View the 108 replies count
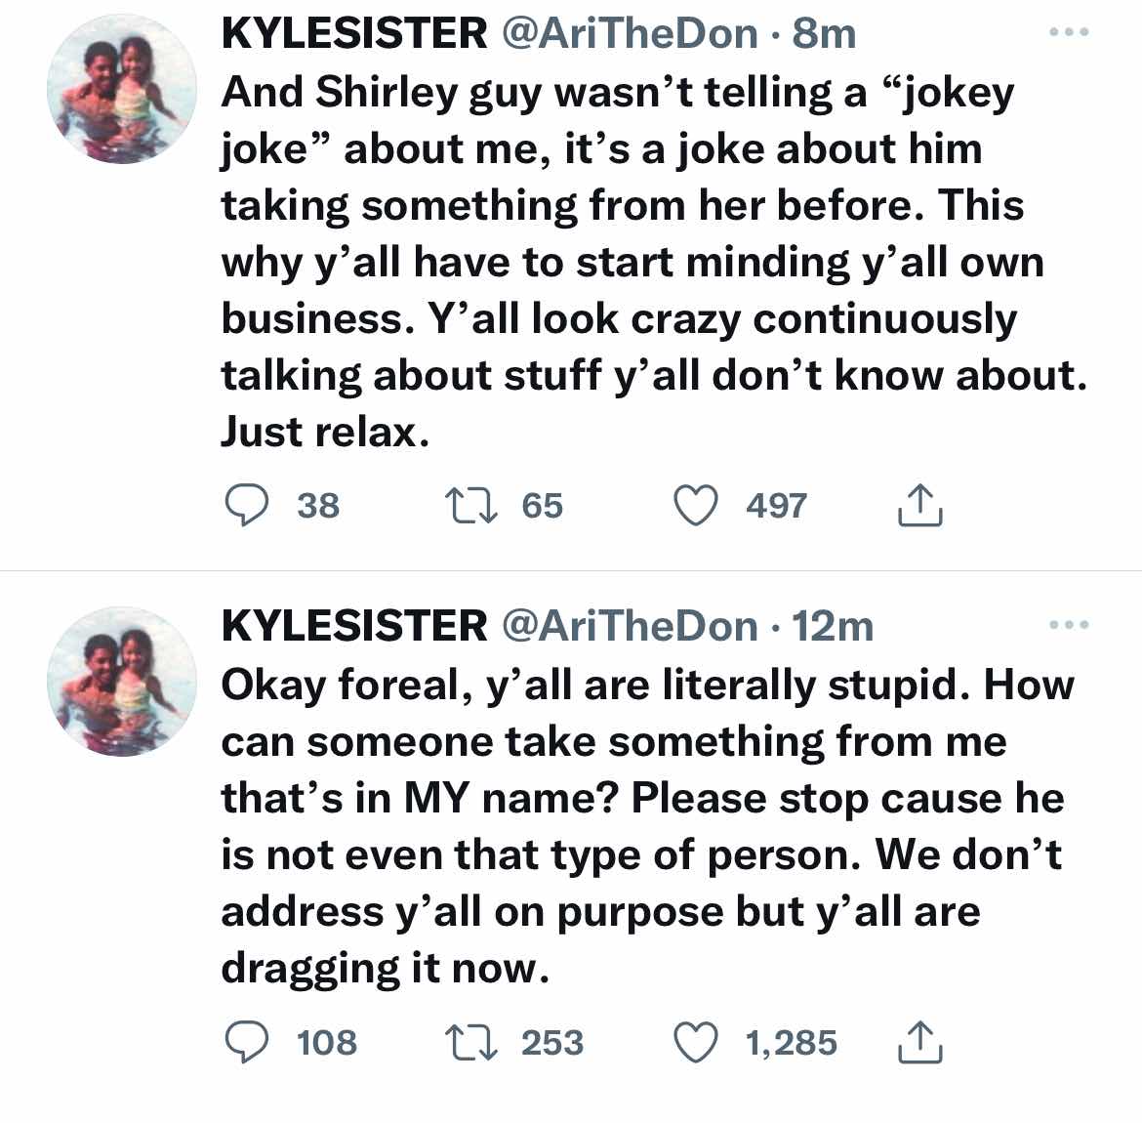Viewport: 1142px width, 1123px height. [x=327, y=1042]
